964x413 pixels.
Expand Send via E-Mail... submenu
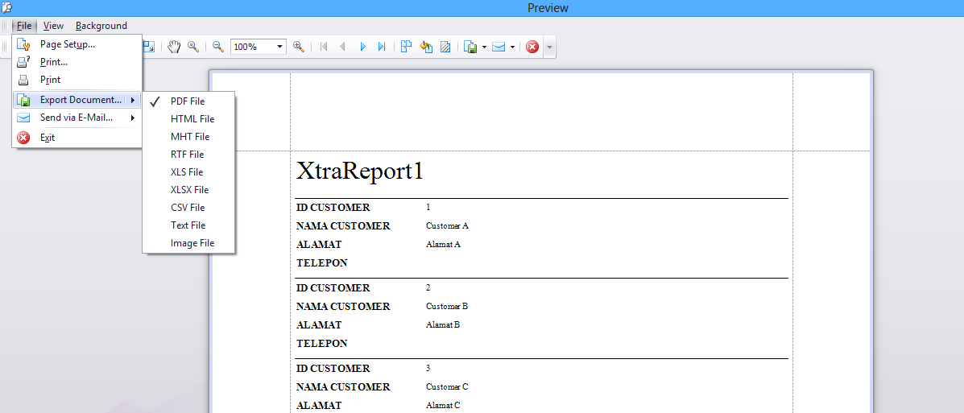(77, 118)
